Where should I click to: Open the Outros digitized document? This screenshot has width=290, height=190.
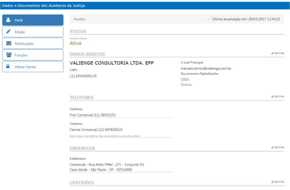(186, 85)
